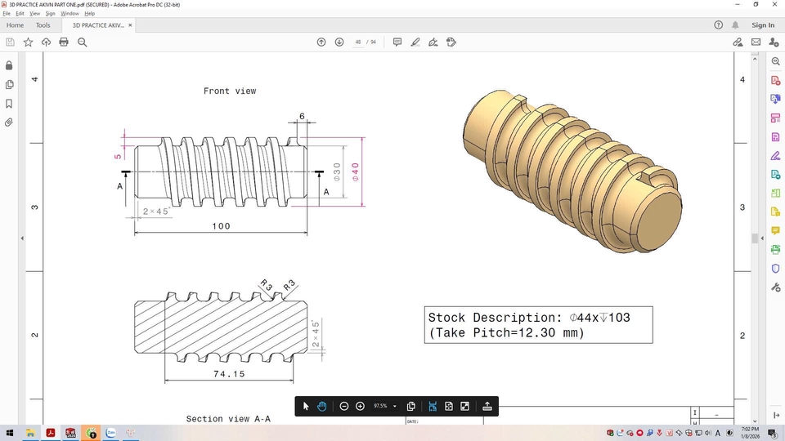
Task: Click the page number input field
Action: (358, 42)
